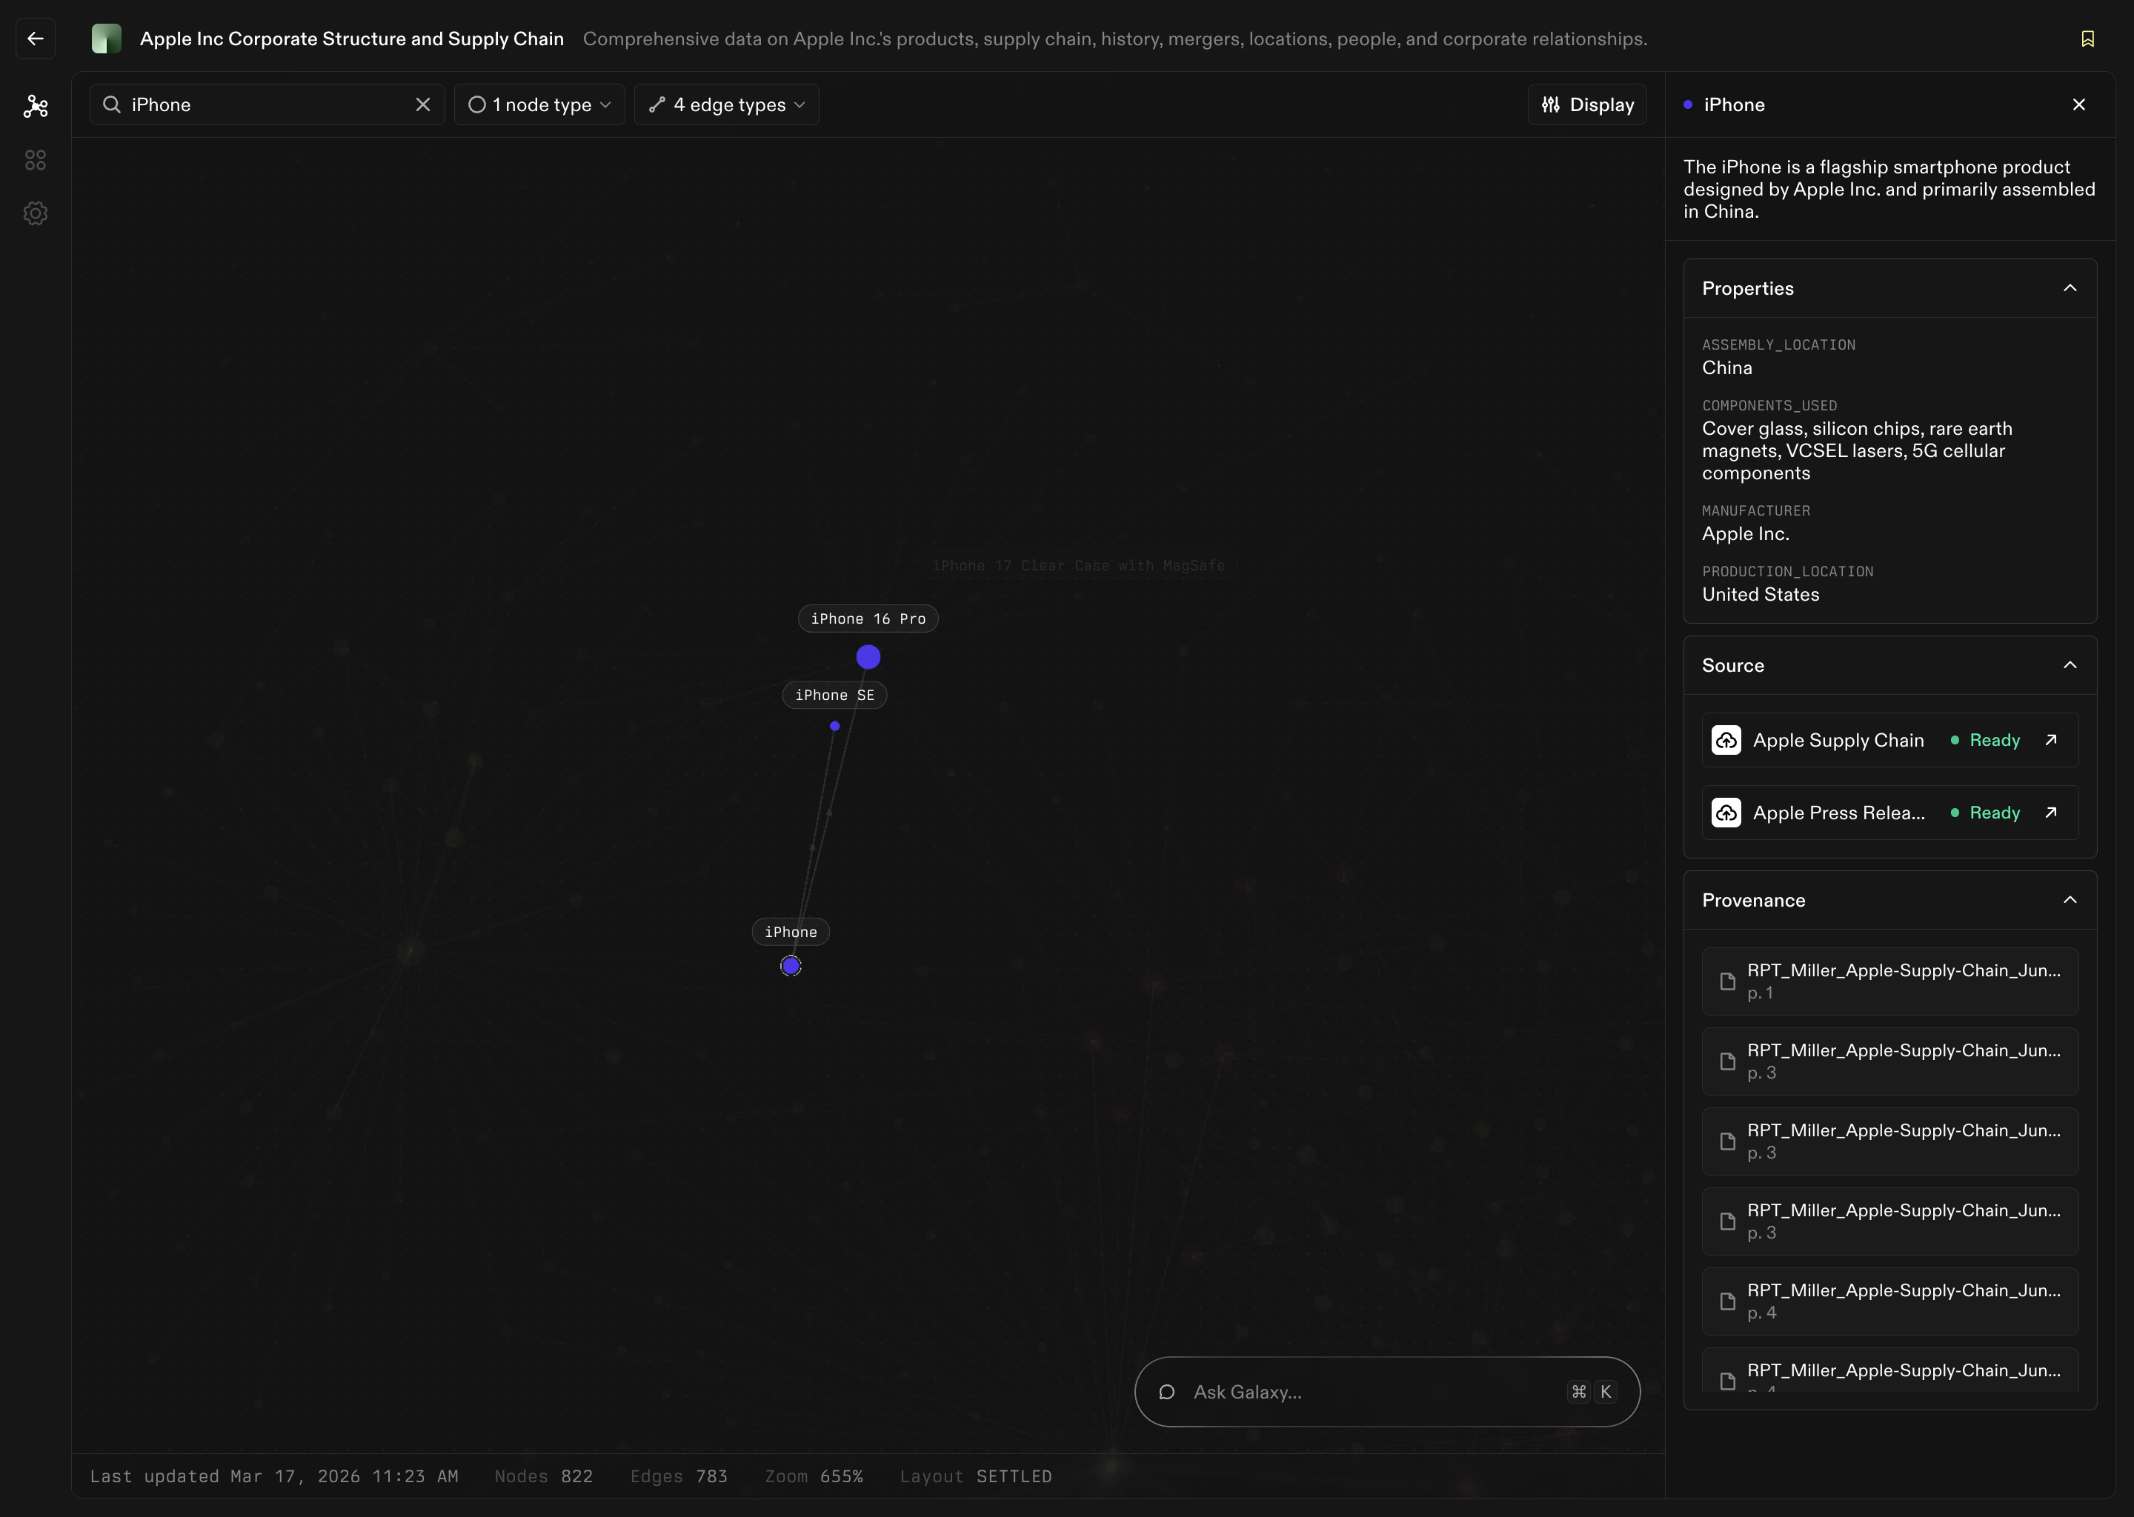This screenshot has height=1517, width=2134.
Task: Collapse the Properties section
Action: click(x=2070, y=287)
